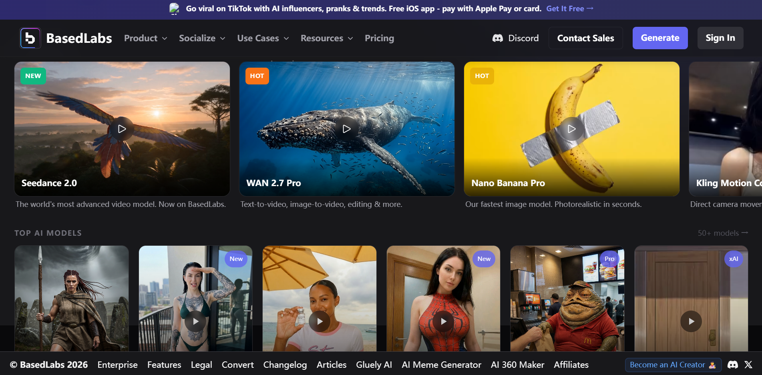Open the Pricing page
Screen dimensions: 762x375
pyautogui.click(x=379, y=38)
